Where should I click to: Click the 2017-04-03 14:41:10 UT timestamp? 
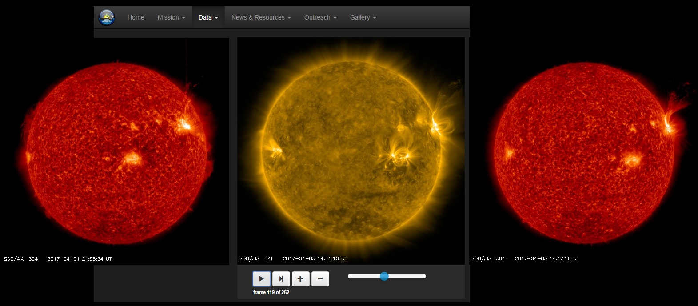(x=315, y=258)
